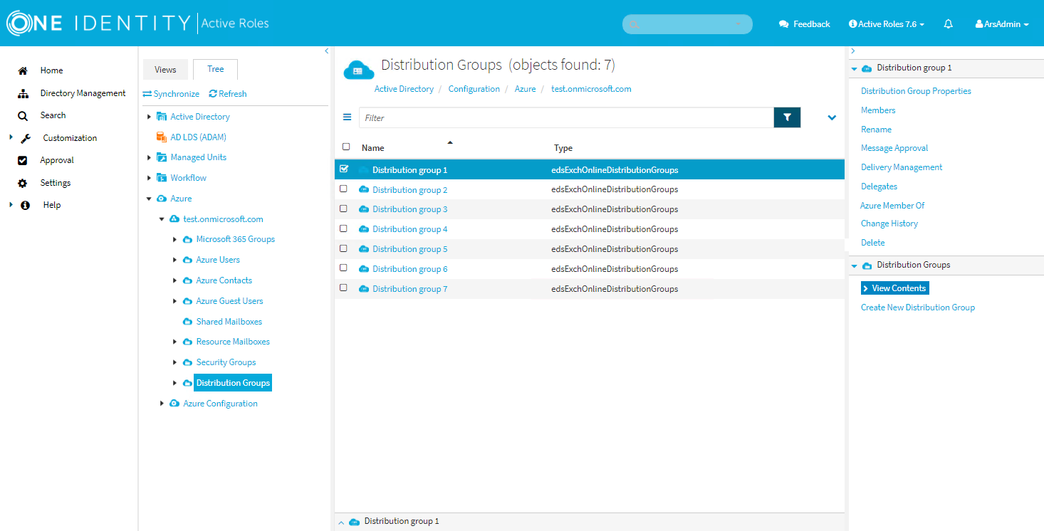Collapse the Distribution group 1 actions section
Viewport: 1044px width, 531px height.
[x=854, y=68]
